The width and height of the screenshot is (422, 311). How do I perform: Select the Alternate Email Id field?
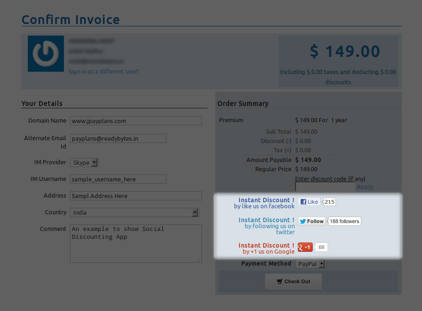click(x=117, y=138)
